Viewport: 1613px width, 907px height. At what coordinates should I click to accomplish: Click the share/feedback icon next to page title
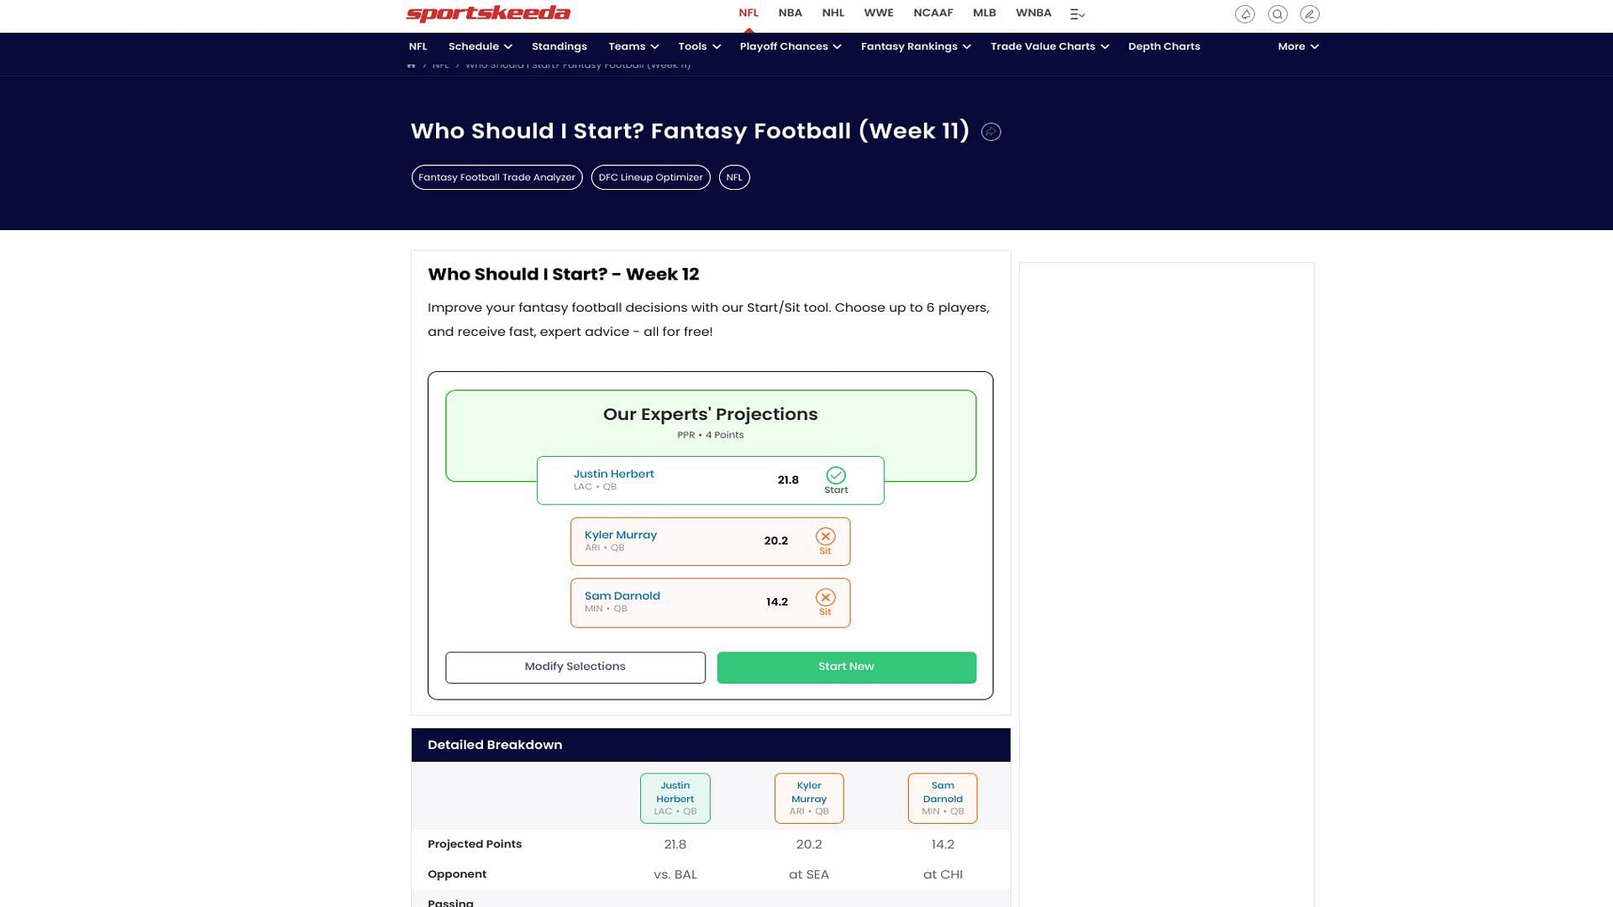[990, 131]
